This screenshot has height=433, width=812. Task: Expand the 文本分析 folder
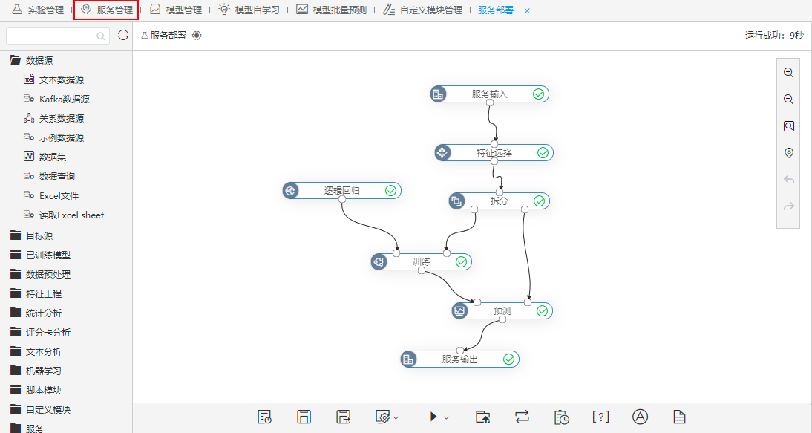36,352
